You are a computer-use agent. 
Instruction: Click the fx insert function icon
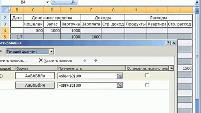(73, 2)
